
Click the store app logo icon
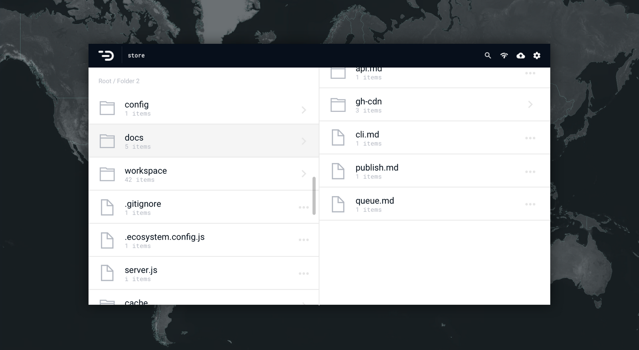[106, 56]
